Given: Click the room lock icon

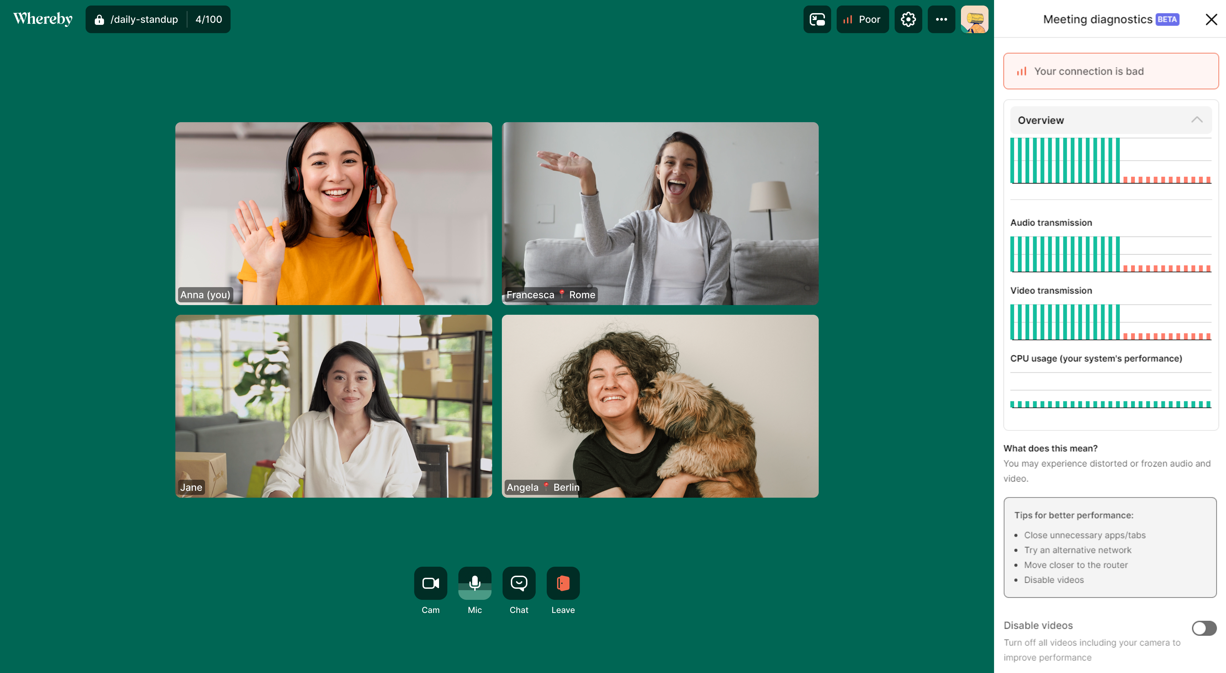Looking at the screenshot, I should pyautogui.click(x=99, y=20).
